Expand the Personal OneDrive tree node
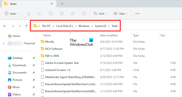Viewport: 182px width, 97px height. 4,43
